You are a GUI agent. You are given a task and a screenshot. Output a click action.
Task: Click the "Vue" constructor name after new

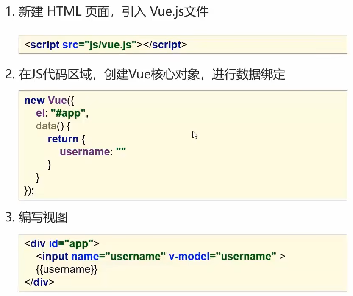(x=57, y=101)
